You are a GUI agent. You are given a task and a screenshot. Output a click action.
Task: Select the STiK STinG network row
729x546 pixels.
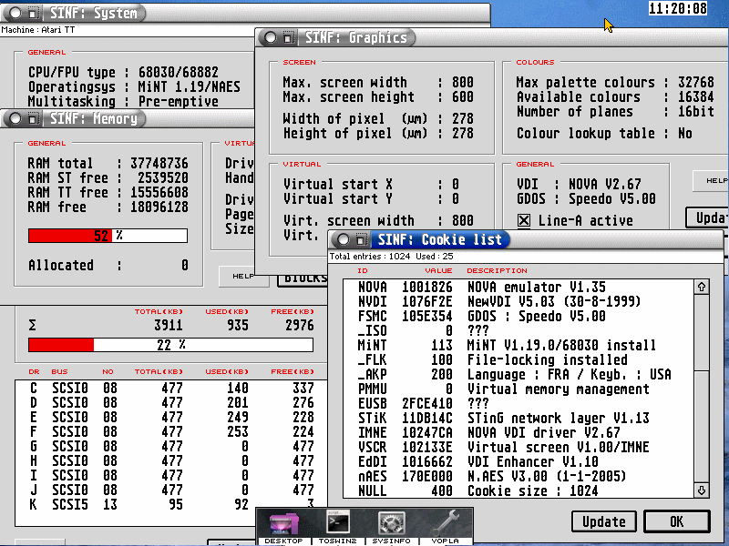click(x=519, y=418)
